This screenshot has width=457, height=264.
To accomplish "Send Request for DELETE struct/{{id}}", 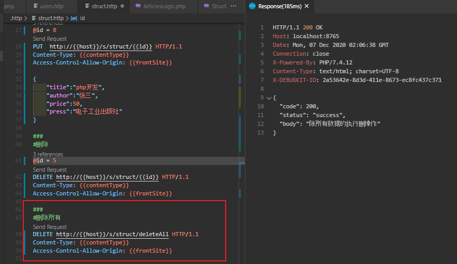I will [x=50, y=170].
